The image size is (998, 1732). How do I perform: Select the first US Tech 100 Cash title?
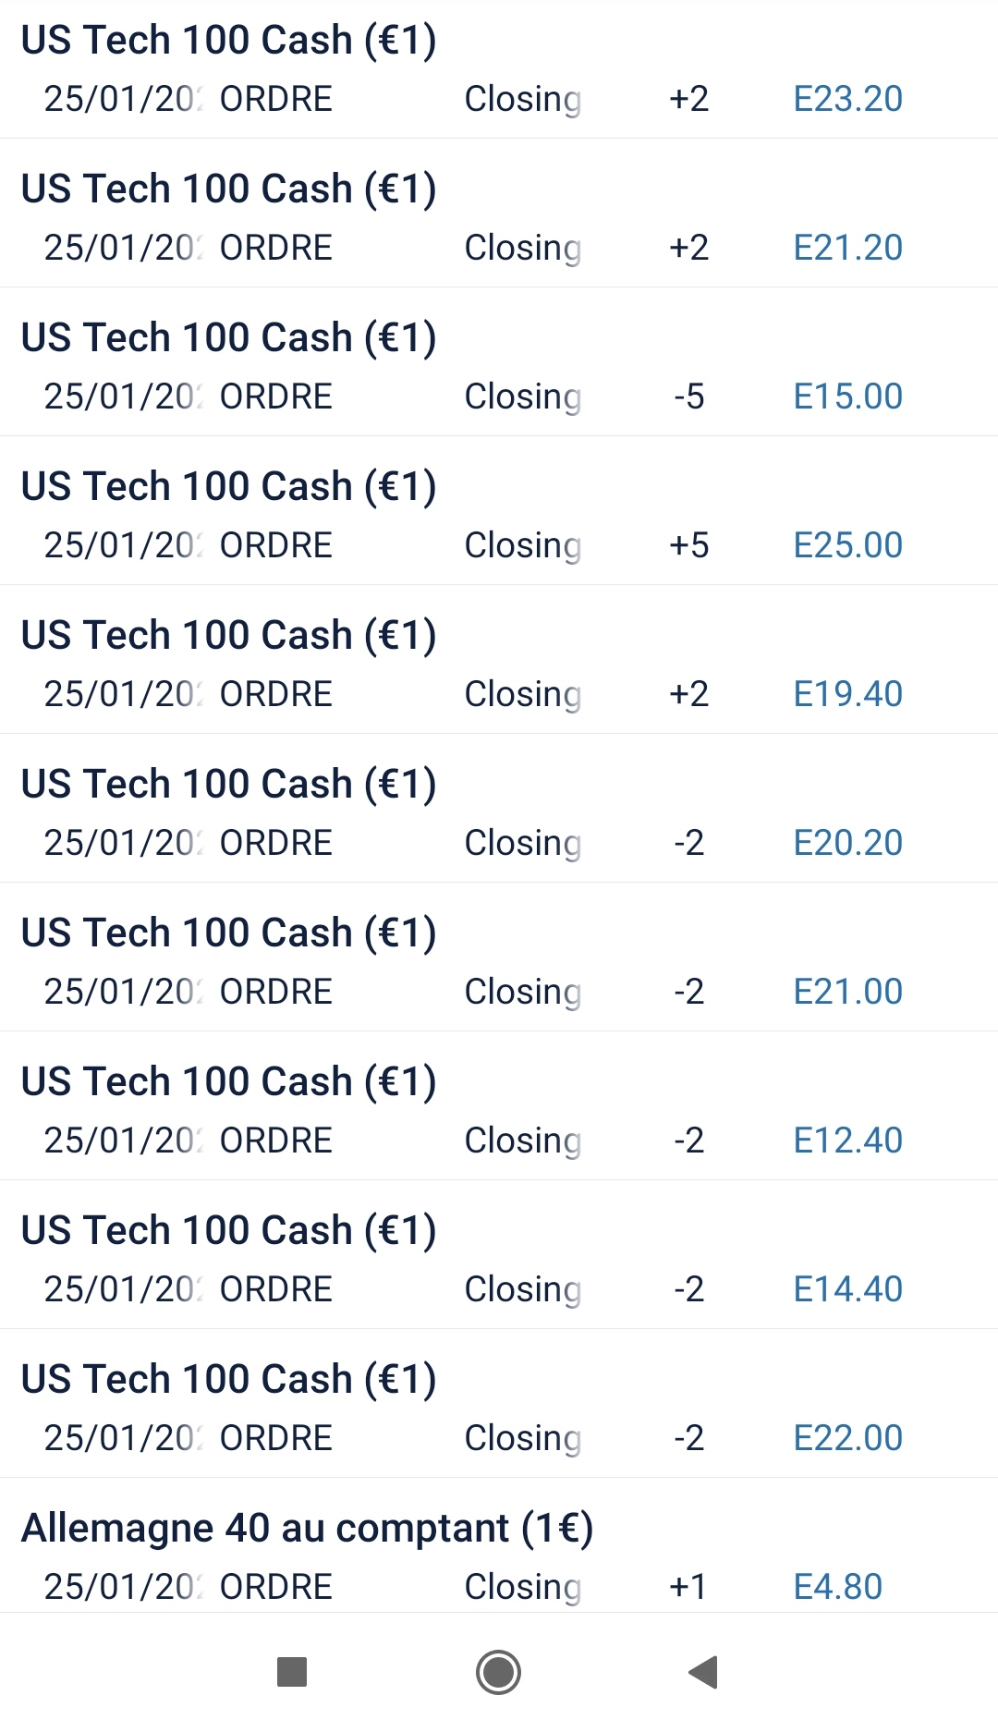tap(228, 41)
